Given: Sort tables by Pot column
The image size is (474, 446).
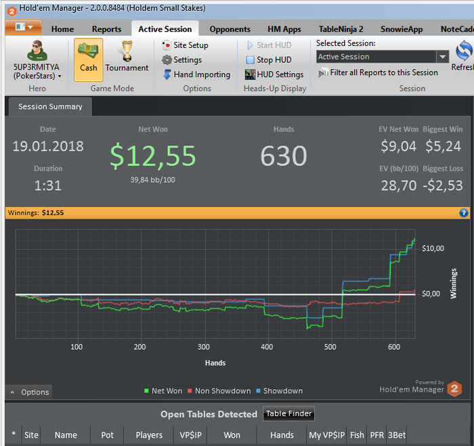Looking at the screenshot, I should coord(107,435).
